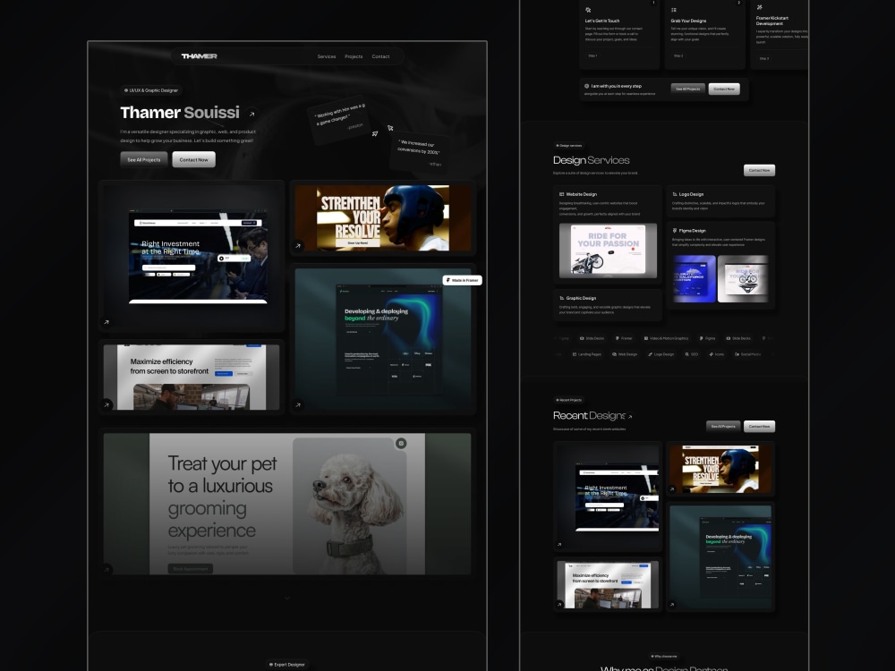Screen dimensions: 895x671
Task: Click the Let's Get In Touch step icon
Action: pos(589,10)
